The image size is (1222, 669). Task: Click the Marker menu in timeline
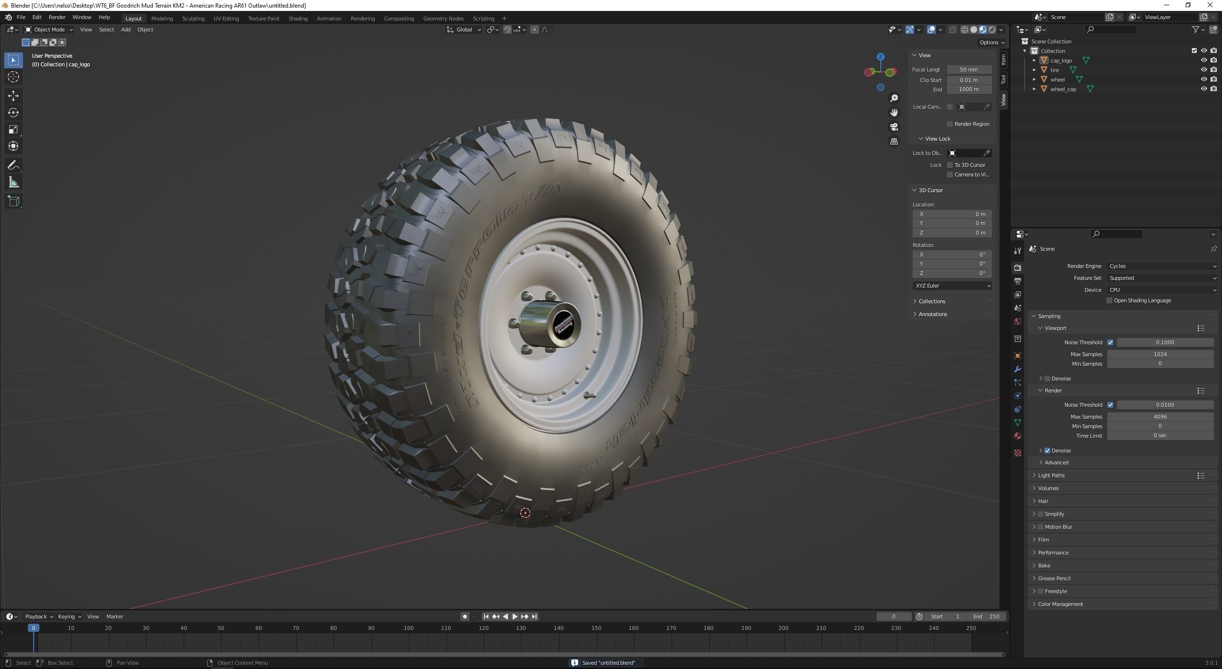tap(115, 617)
